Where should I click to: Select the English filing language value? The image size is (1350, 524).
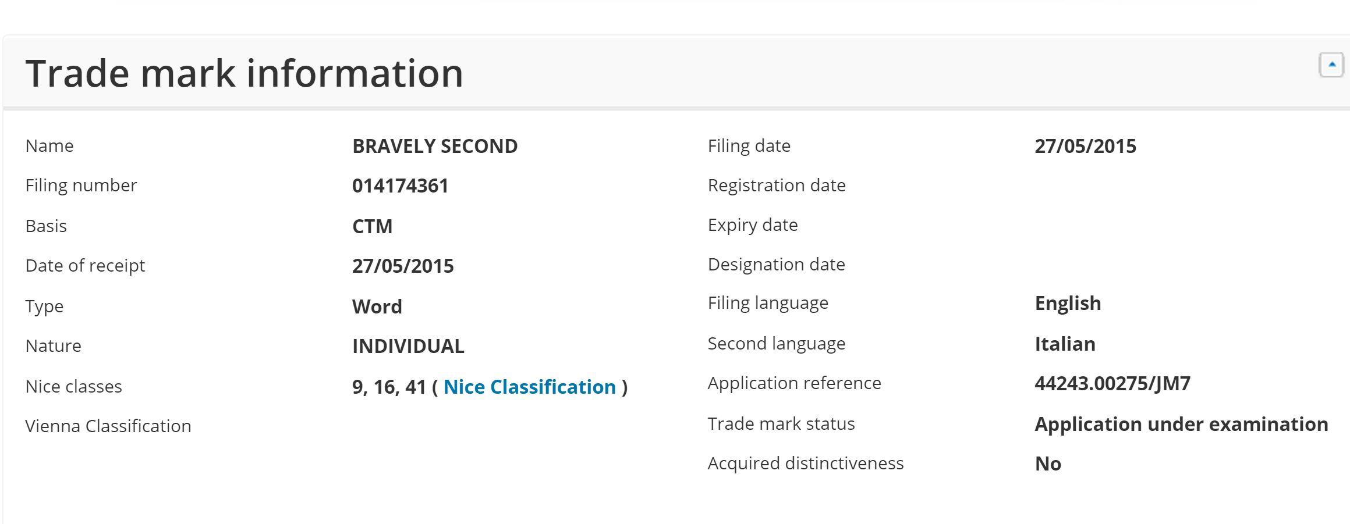click(x=1068, y=303)
